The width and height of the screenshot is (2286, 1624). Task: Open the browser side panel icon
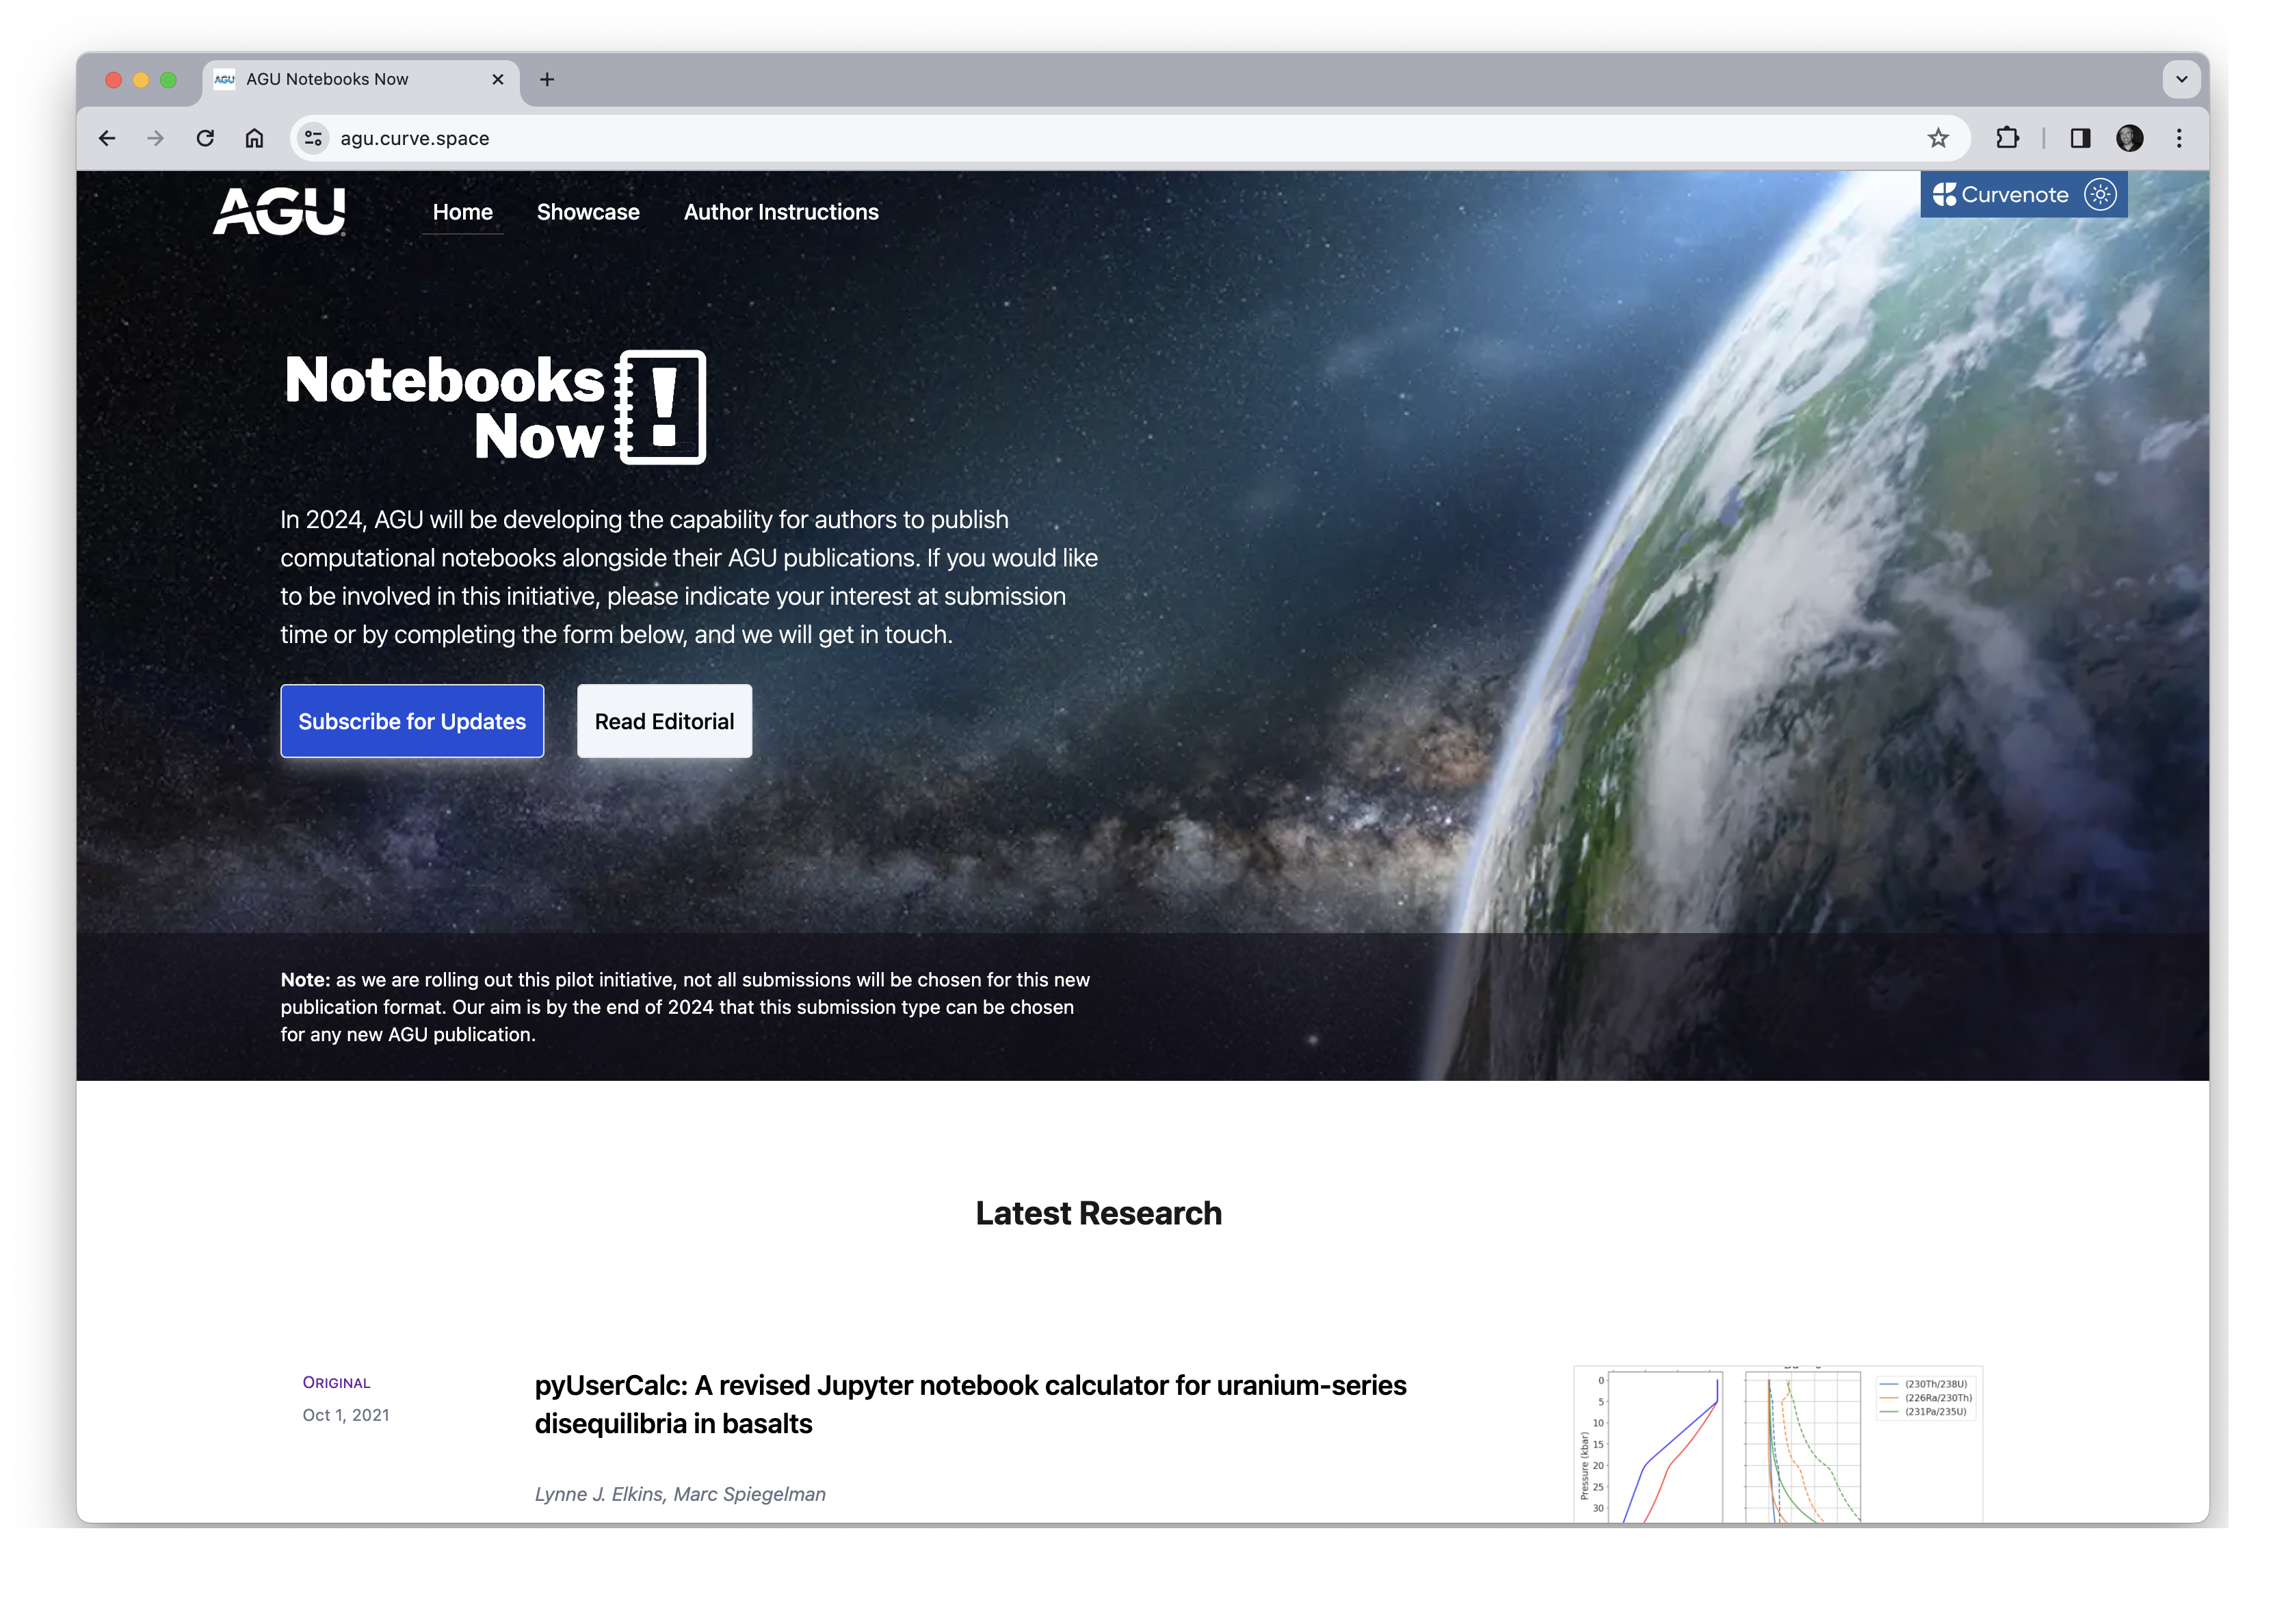tap(2080, 138)
